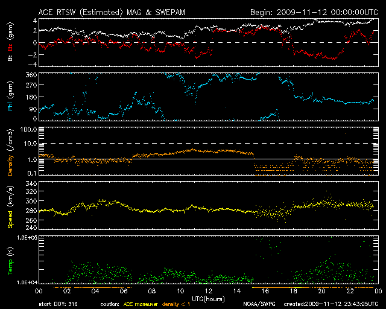
Task: Click the orange "Density (/cm3)" axis label
Action: click(10, 152)
